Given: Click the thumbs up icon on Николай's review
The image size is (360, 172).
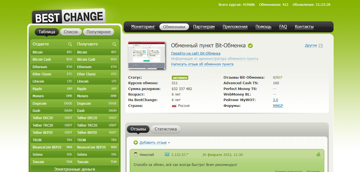Looking at the screenshot, I should pos(318,155).
